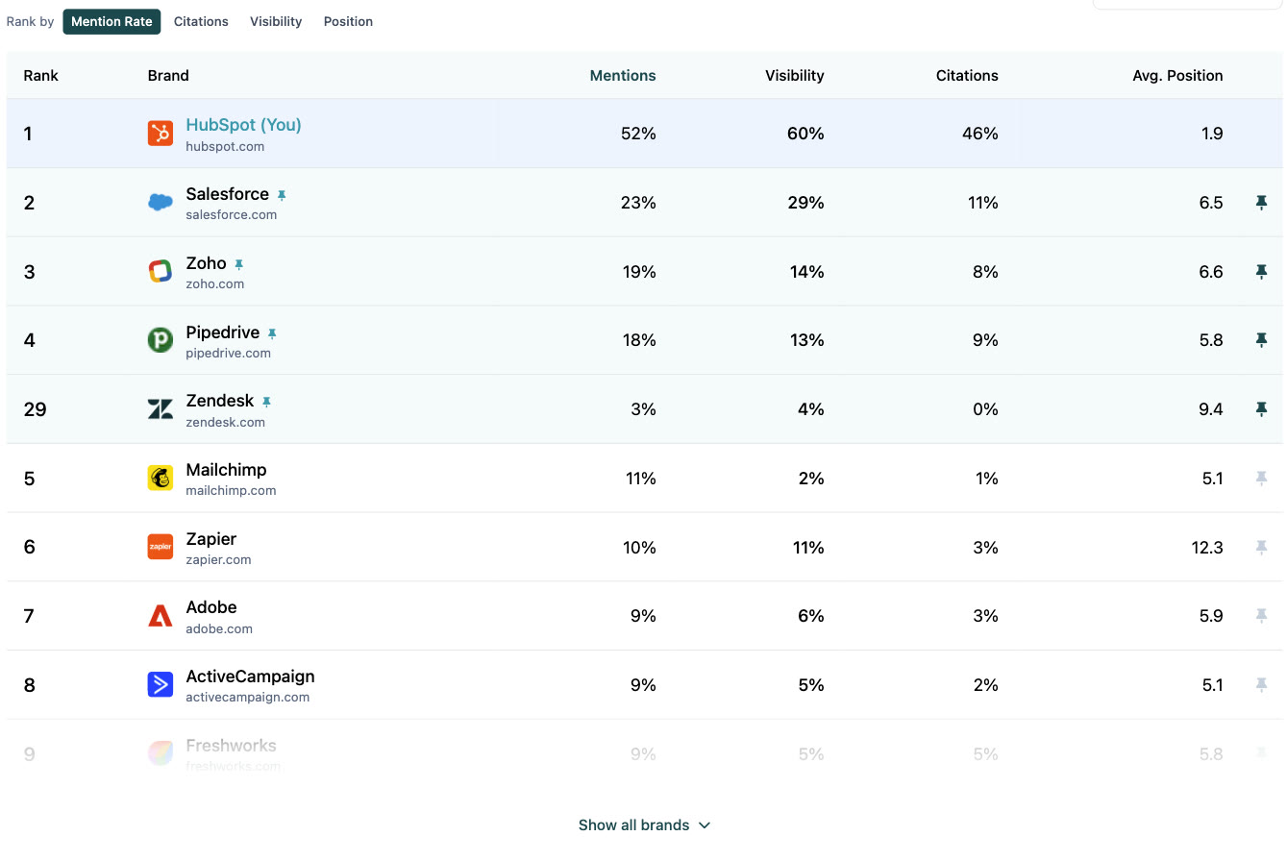Click the Pipedrive brand name
Viewport: 1287px width, 861px height.
click(x=223, y=332)
